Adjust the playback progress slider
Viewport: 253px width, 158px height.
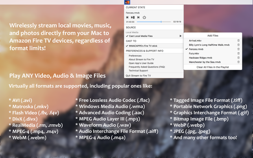(154, 22)
